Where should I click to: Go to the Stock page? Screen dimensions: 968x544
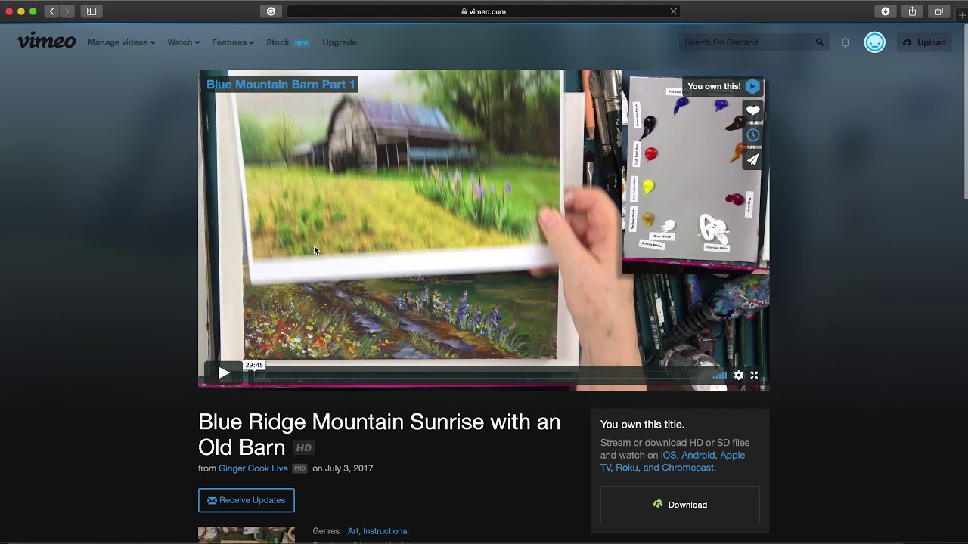coord(278,42)
